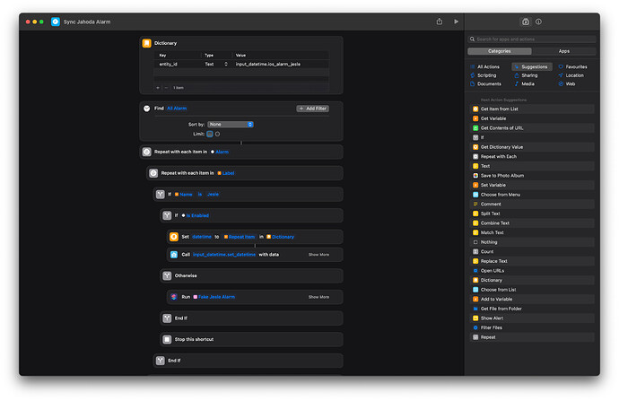Image resolution: width=619 pixels, height=401 pixels.
Task: Select Repeat with Each suggestion
Action: click(x=533, y=157)
